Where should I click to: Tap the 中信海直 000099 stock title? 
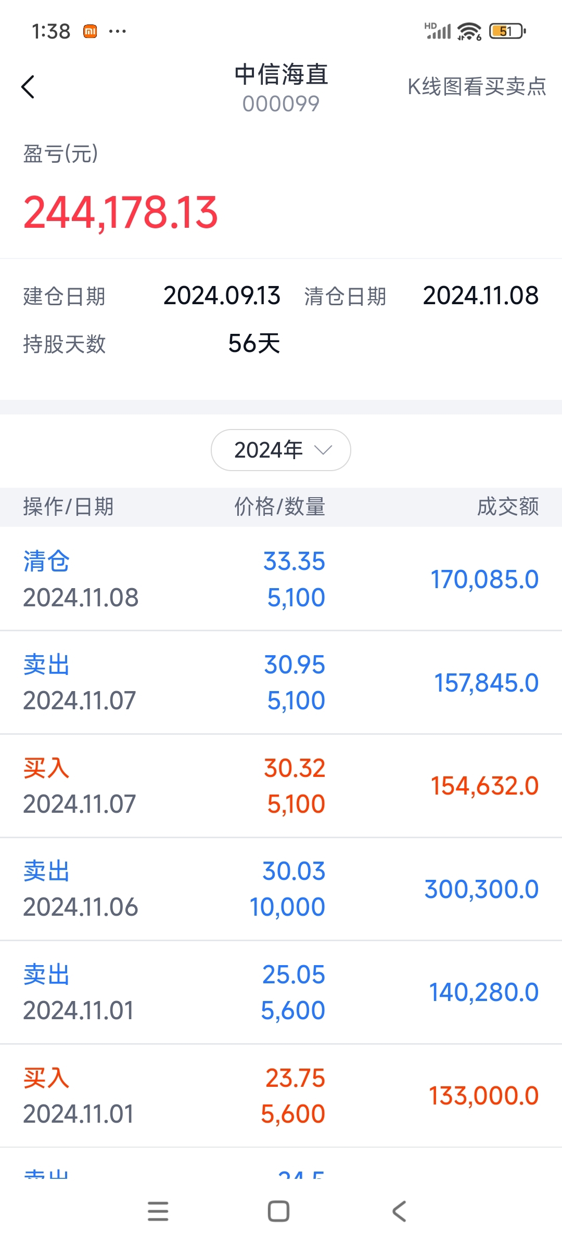tap(281, 87)
